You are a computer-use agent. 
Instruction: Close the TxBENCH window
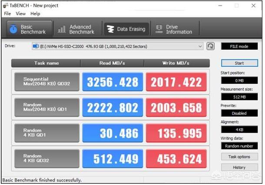pos(253,6)
